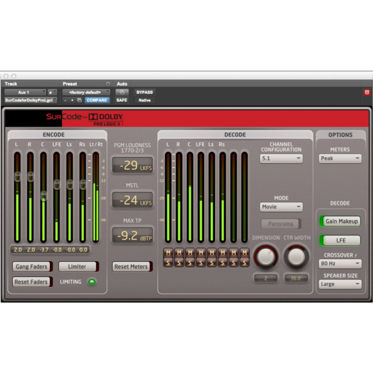Screen dimensions: 373x373
Task: Click the disabled Panorama button
Action: pos(281,224)
